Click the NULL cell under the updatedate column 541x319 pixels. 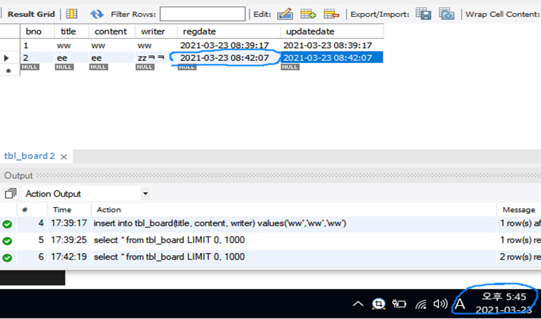tap(290, 67)
